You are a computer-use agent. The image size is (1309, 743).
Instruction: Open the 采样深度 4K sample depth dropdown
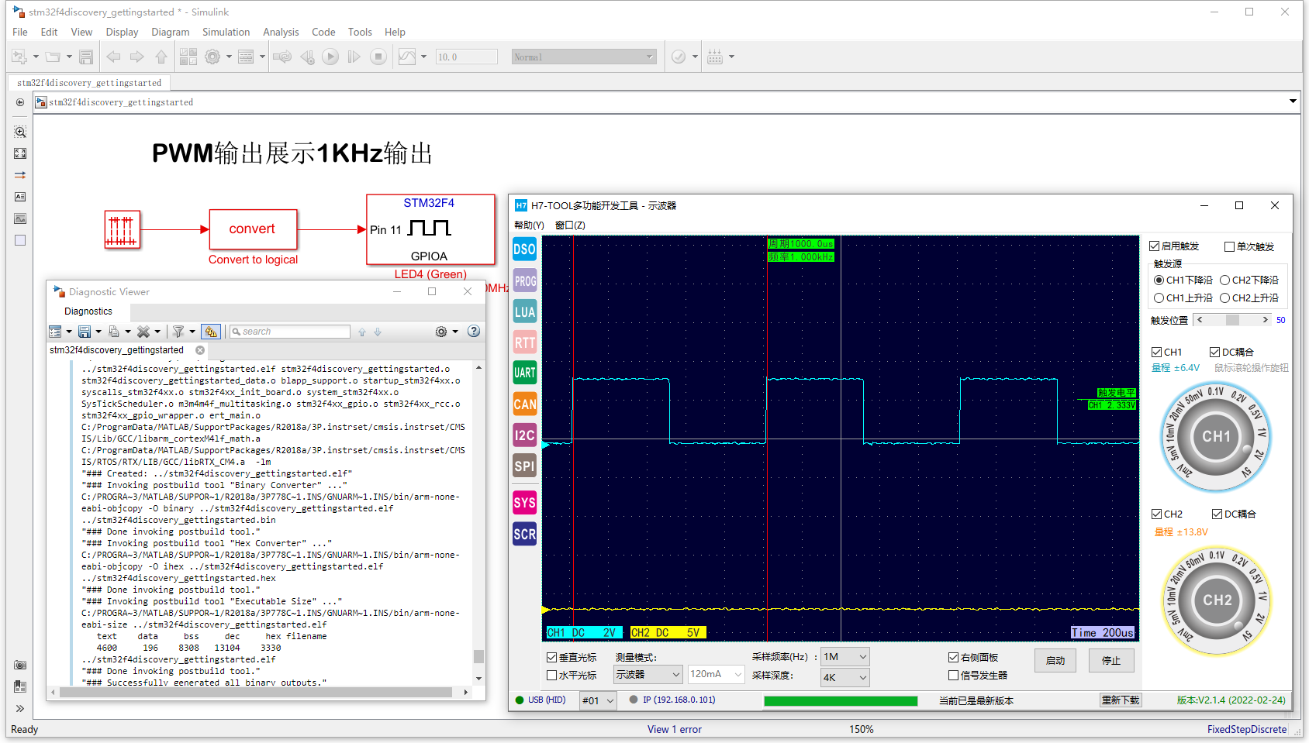tap(845, 677)
